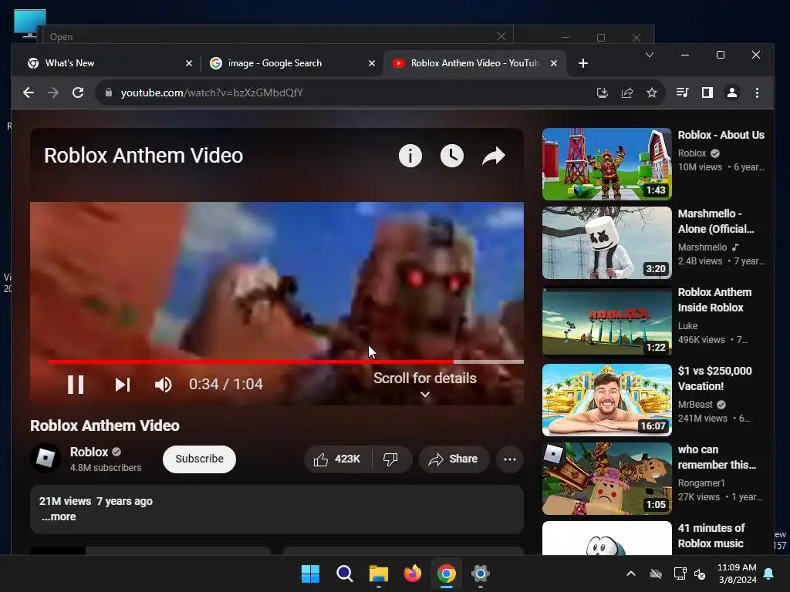
Task: Subscribe to the Roblox channel
Action: 199,459
